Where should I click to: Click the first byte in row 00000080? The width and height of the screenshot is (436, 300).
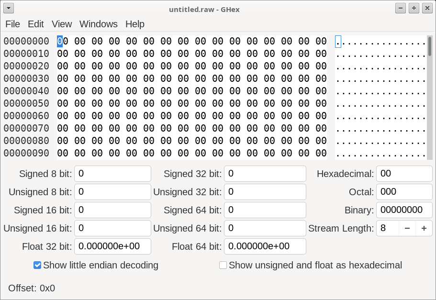click(63, 141)
